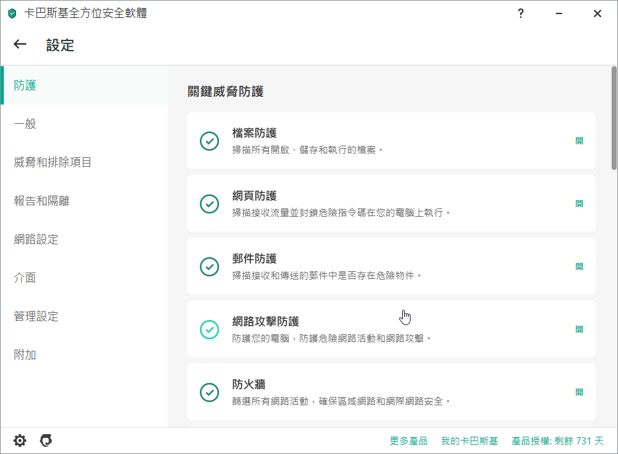Image resolution: width=618 pixels, height=454 pixels.
Task: Click the check icon beside 網路攻擊防護
Action: click(209, 330)
